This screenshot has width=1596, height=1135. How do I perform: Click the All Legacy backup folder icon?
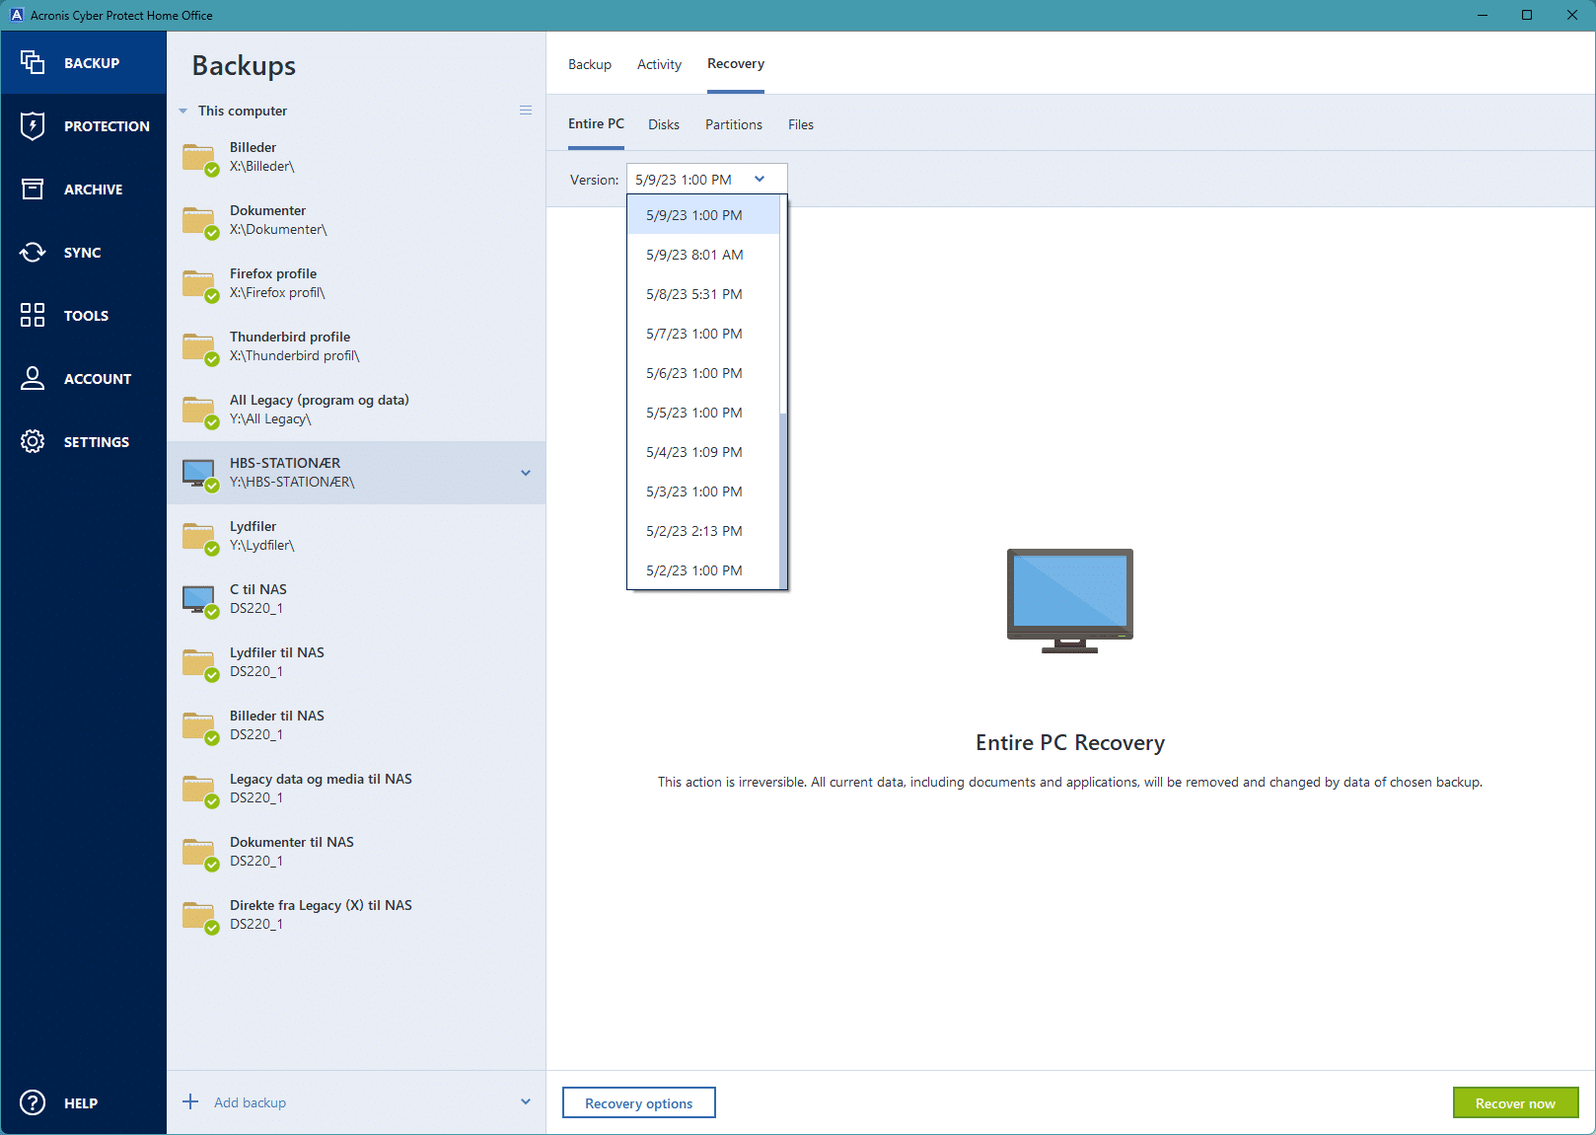tap(200, 412)
